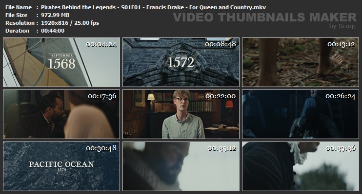This screenshot has width=362, height=194.
Task: Click the file size value 972.99 MB
Action: (x=55, y=15)
